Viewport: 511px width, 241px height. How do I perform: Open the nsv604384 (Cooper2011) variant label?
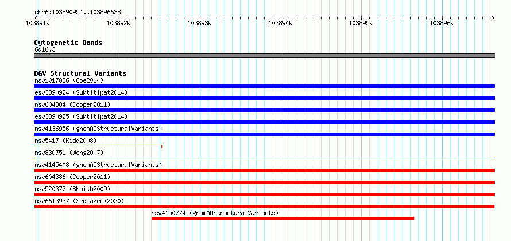coord(72,104)
